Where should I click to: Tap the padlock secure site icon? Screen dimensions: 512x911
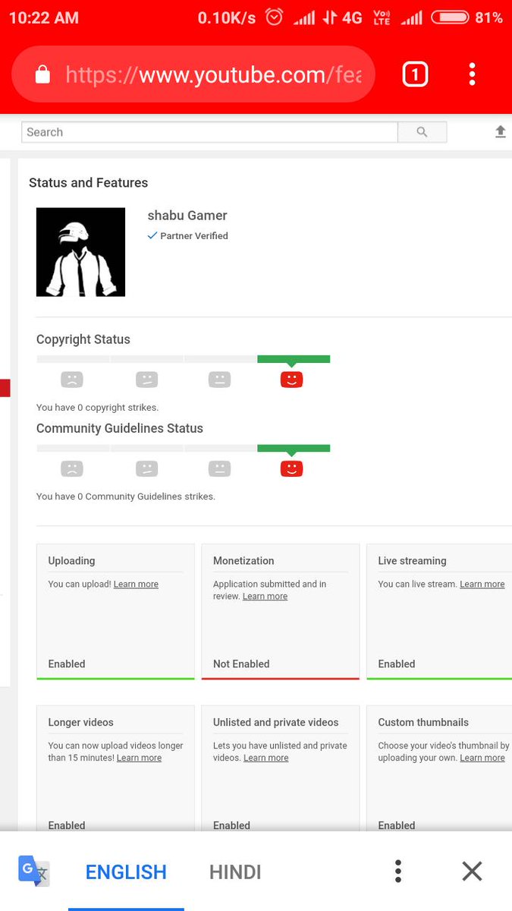coord(42,74)
